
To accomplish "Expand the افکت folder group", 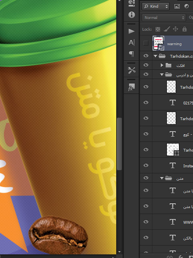I will [162, 65].
